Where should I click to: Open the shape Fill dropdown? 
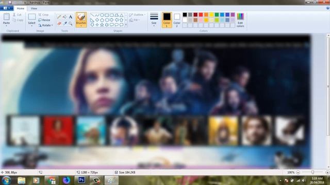click(x=135, y=20)
